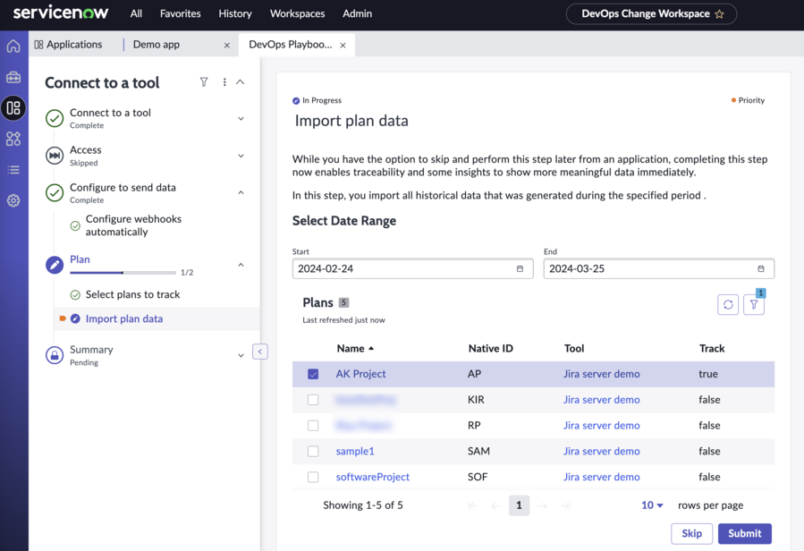Screen dimensions: 804x551
Task: Click the Start date field
Action: coord(413,269)
